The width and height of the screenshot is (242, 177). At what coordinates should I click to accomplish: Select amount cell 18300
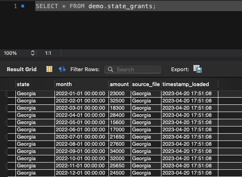(x=120, y=108)
